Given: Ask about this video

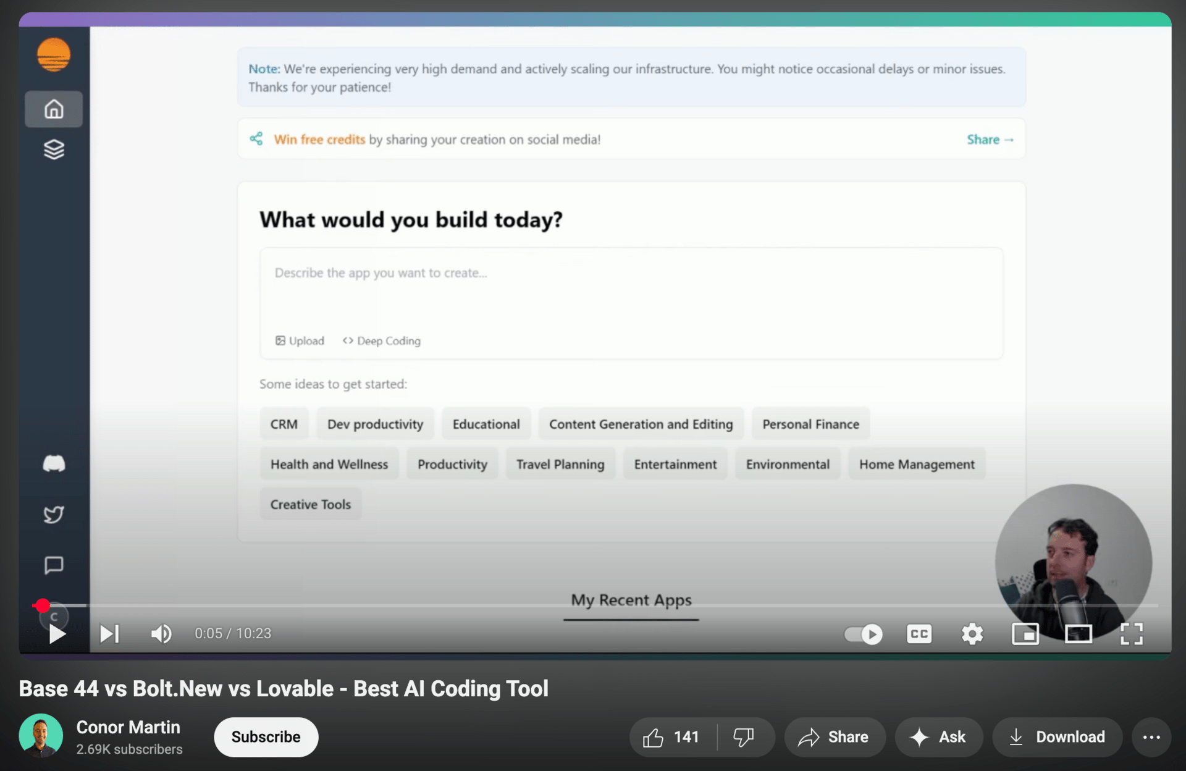Looking at the screenshot, I should coord(938,737).
